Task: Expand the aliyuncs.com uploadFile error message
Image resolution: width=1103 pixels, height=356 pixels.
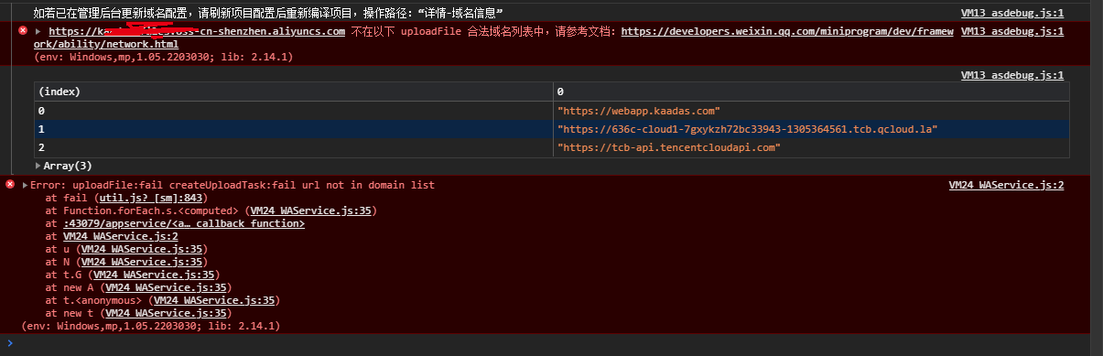Action: click(x=38, y=31)
